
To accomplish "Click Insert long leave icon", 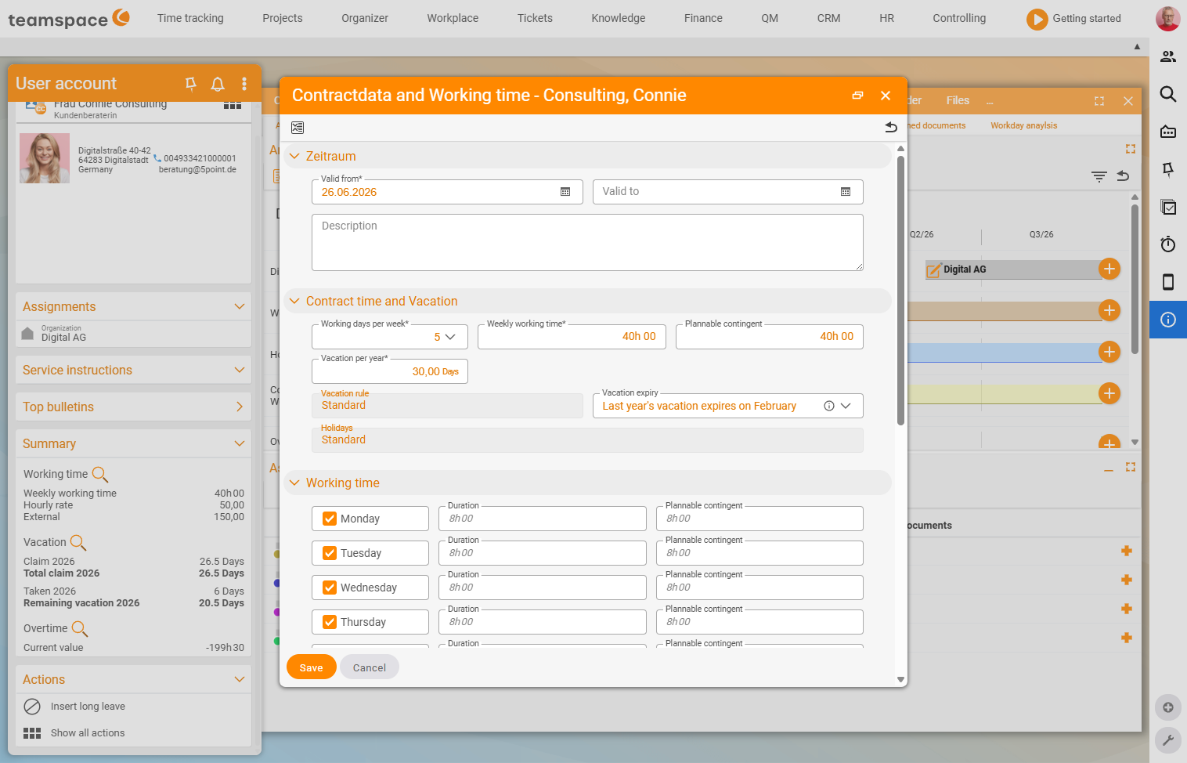I will (32, 707).
